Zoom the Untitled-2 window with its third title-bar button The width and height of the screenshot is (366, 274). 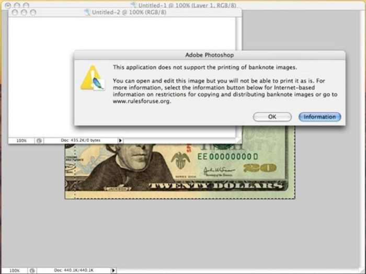click(33, 13)
